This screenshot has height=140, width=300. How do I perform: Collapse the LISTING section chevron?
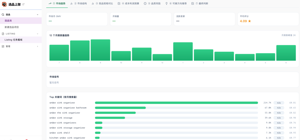tap(37, 34)
